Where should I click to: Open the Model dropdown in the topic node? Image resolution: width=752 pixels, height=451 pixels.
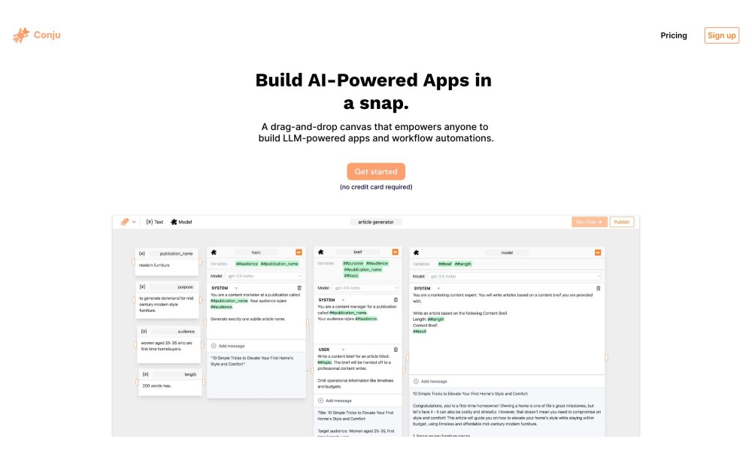click(264, 276)
